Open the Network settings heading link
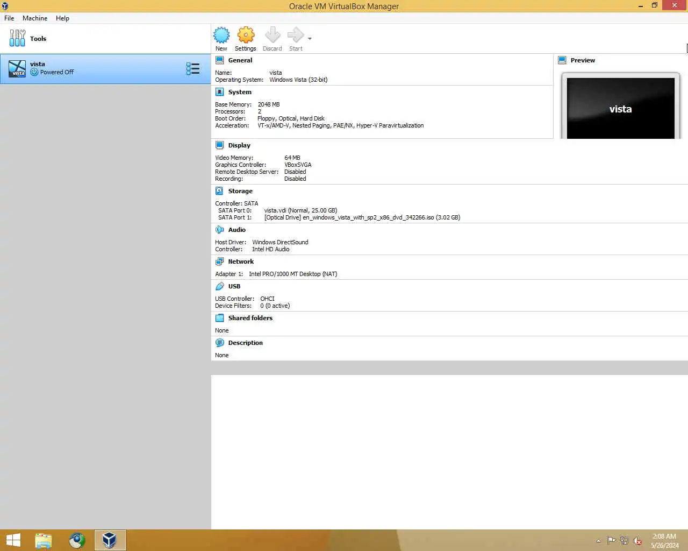 (x=241, y=262)
